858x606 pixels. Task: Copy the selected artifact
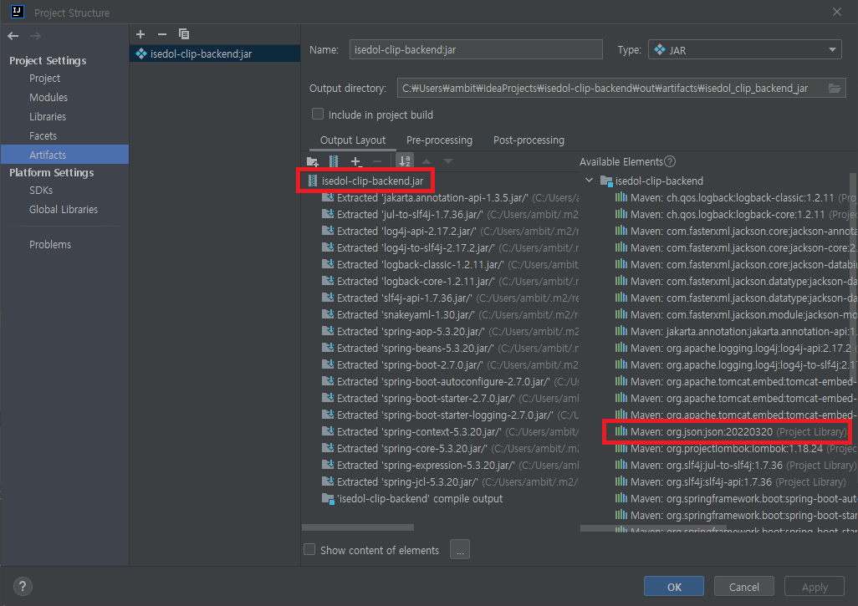pyautogui.click(x=184, y=34)
